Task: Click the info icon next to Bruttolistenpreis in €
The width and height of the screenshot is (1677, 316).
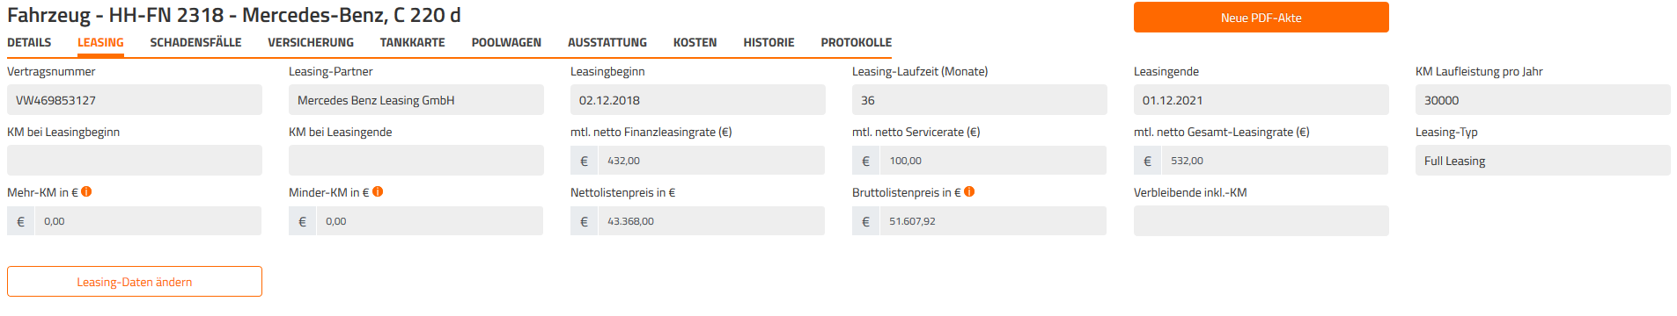Action: (x=969, y=191)
